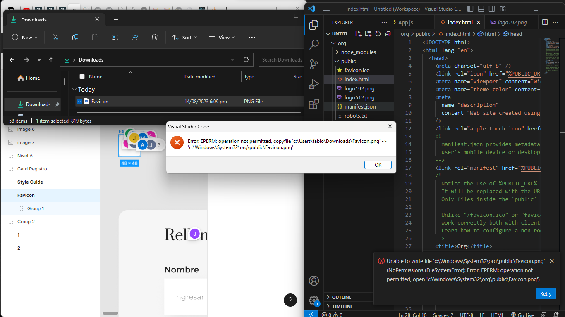Dismiss the Unable to write file notification
Screen dimensions: 565x317
coord(551,261)
